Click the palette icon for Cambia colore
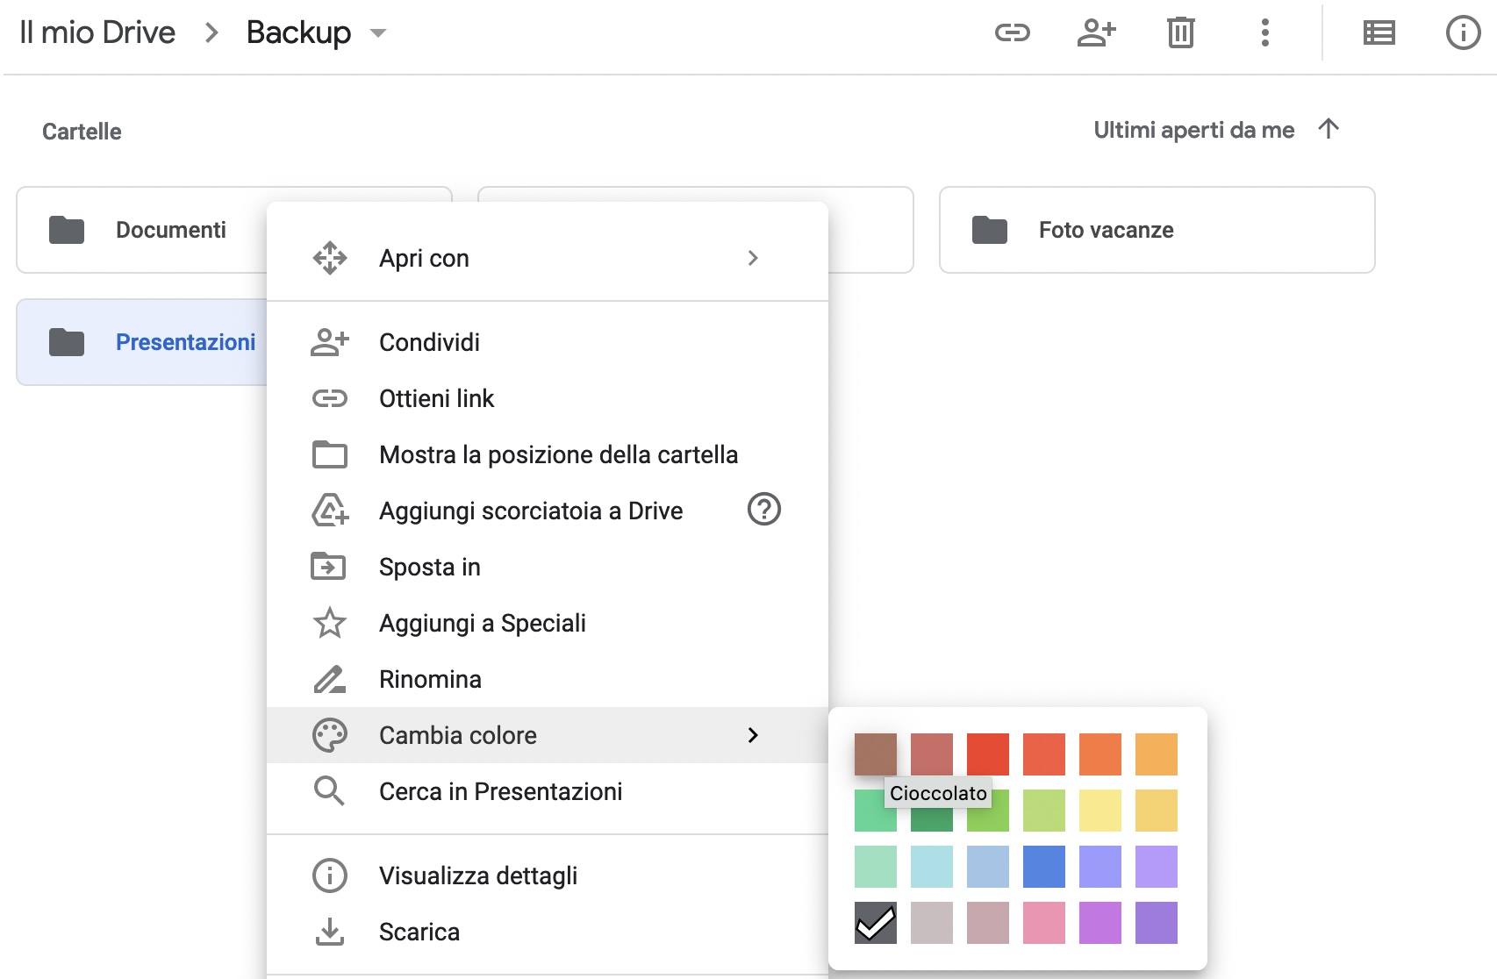1497x979 pixels. click(x=330, y=735)
